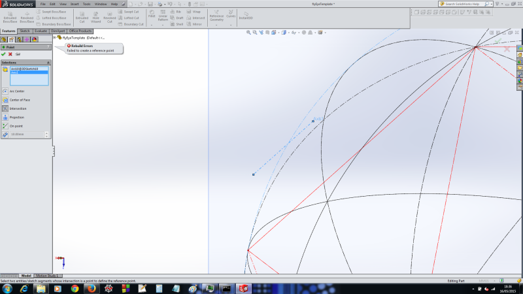Open the Edit menu
This screenshot has height=294, width=523.
52,4
